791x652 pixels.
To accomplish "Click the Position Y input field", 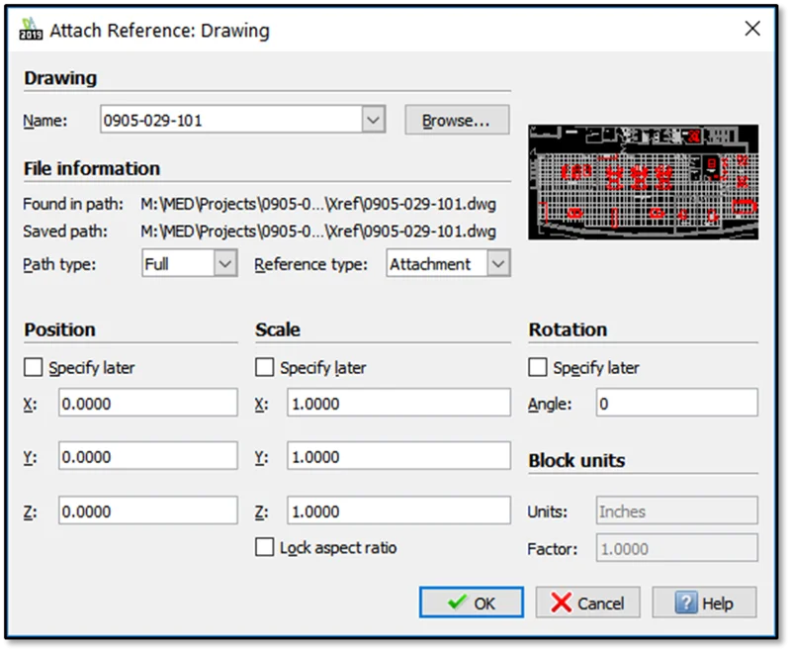I will point(147,456).
